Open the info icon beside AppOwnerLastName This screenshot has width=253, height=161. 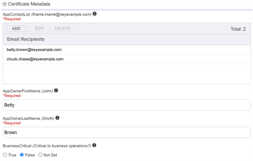(x=58, y=118)
